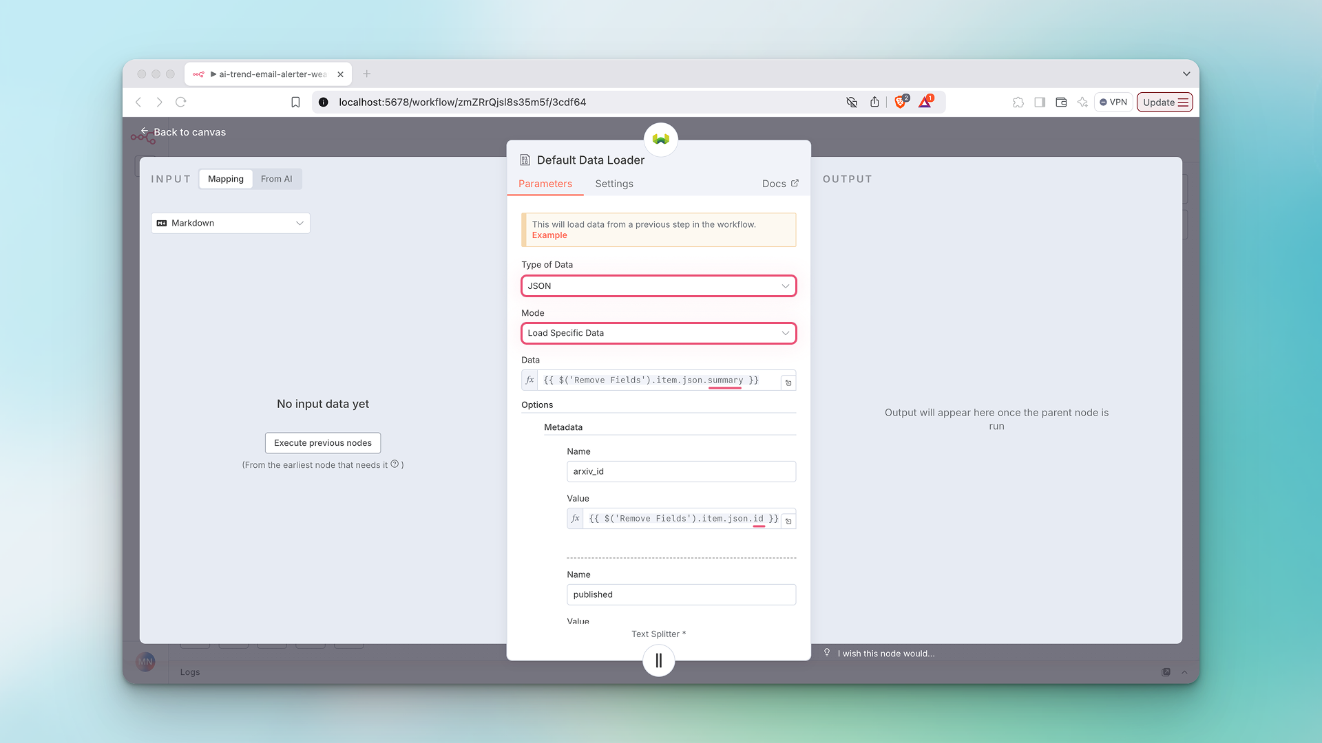This screenshot has width=1322, height=743.
Task: Click the Example link in notice
Action: tap(549, 235)
